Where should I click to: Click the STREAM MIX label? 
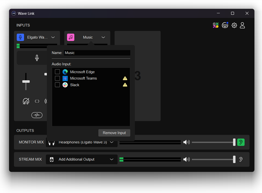(30, 159)
